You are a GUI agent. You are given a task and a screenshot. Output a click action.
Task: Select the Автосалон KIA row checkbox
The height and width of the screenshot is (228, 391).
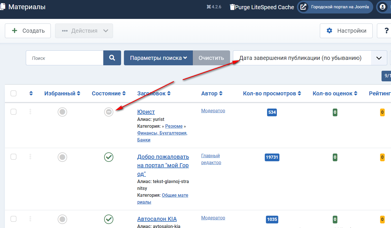tap(13, 219)
